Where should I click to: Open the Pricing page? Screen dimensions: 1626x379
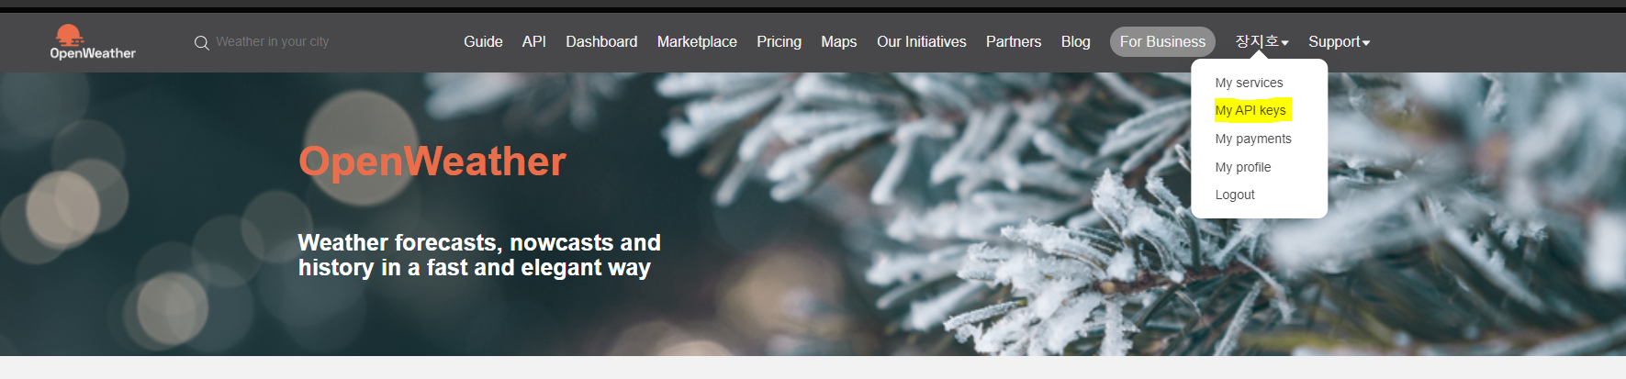tap(779, 42)
